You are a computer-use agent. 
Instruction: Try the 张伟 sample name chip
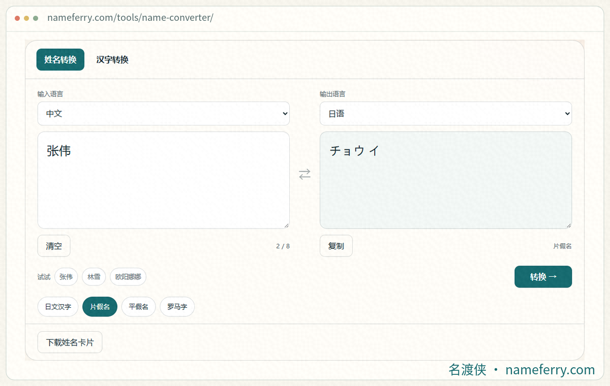click(x=66, y=277)
